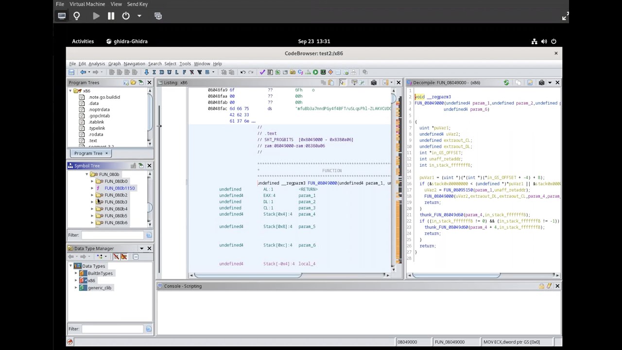Expand the BuiltInTypes node

pyautogui.click(x=76, y=274)
